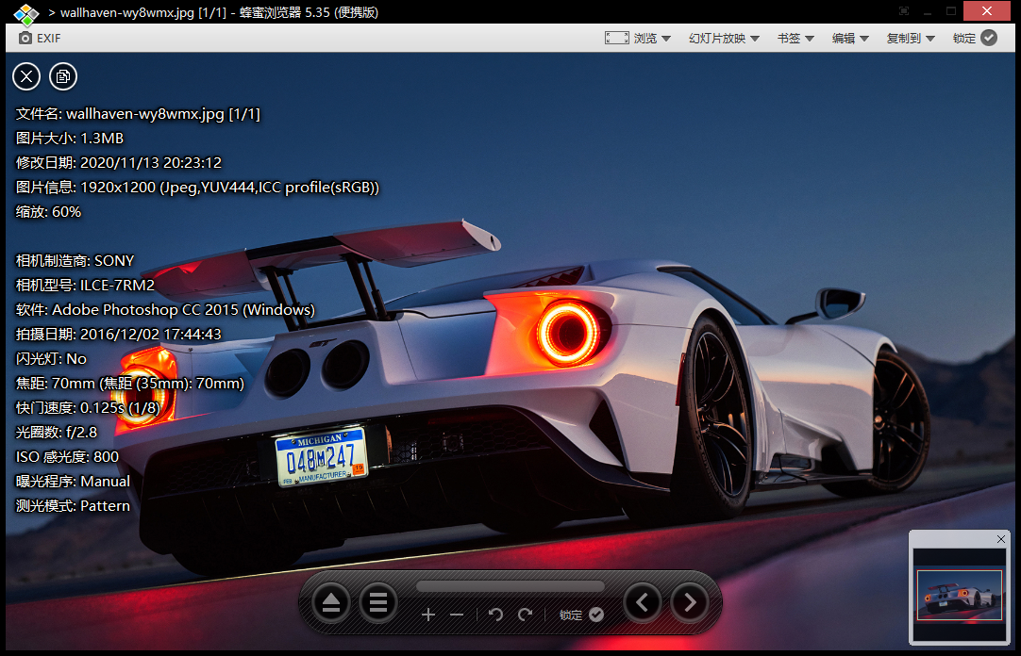The height and width of the screenshot is (656, 1021).
Task: Click the eject/open file button in control bar
Action: [x=330, y=601]
